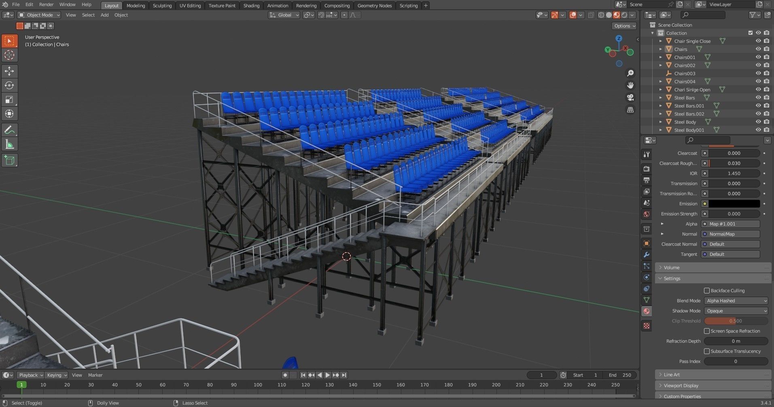This screenshot has height=407, width=774.
Task: Click the End frame field
Action: [620, 375]
